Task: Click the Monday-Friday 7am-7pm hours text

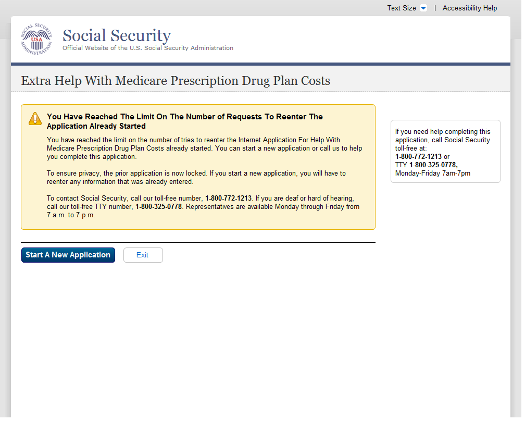Action: point(432,174)
